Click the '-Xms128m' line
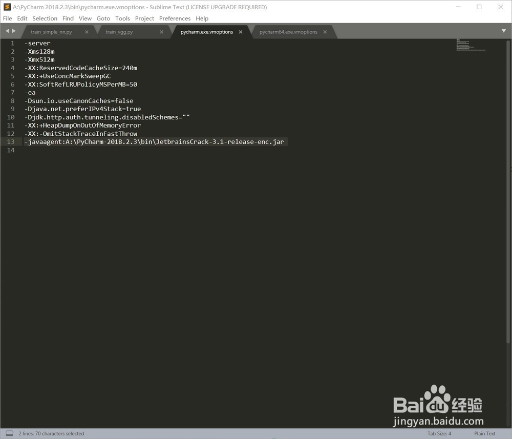Viewport: 512px width, 439px height. (x=39, y=51)
